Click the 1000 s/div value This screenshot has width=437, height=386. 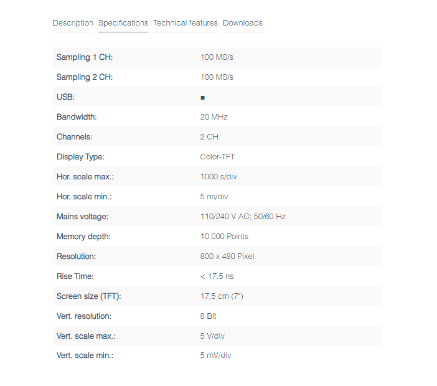pyautogui.click(x=218, y=177)
